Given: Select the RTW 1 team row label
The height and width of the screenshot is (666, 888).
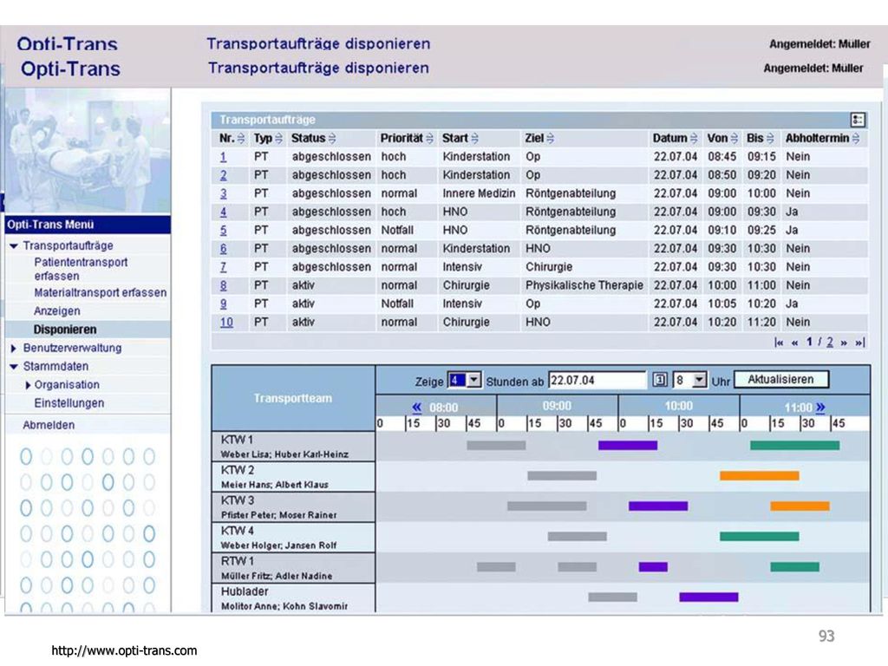Looking at the screenshot, I should 293,567.
